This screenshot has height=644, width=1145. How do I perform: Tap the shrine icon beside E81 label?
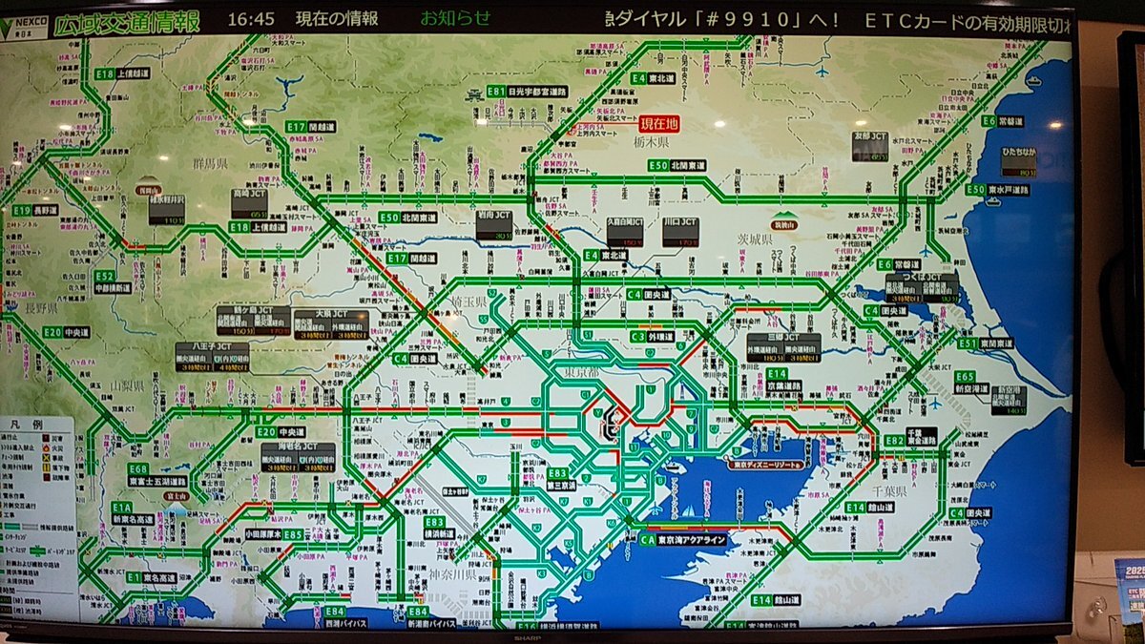pos(475,94)
